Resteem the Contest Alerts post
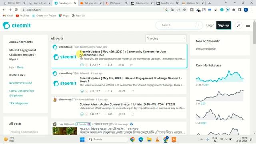The width and height of the screenshot is (256, 144). (x=132, y=114)
